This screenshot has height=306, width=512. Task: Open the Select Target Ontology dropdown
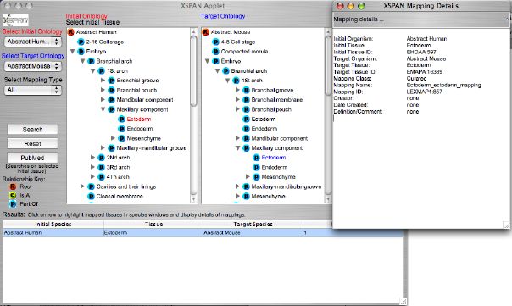33,66
